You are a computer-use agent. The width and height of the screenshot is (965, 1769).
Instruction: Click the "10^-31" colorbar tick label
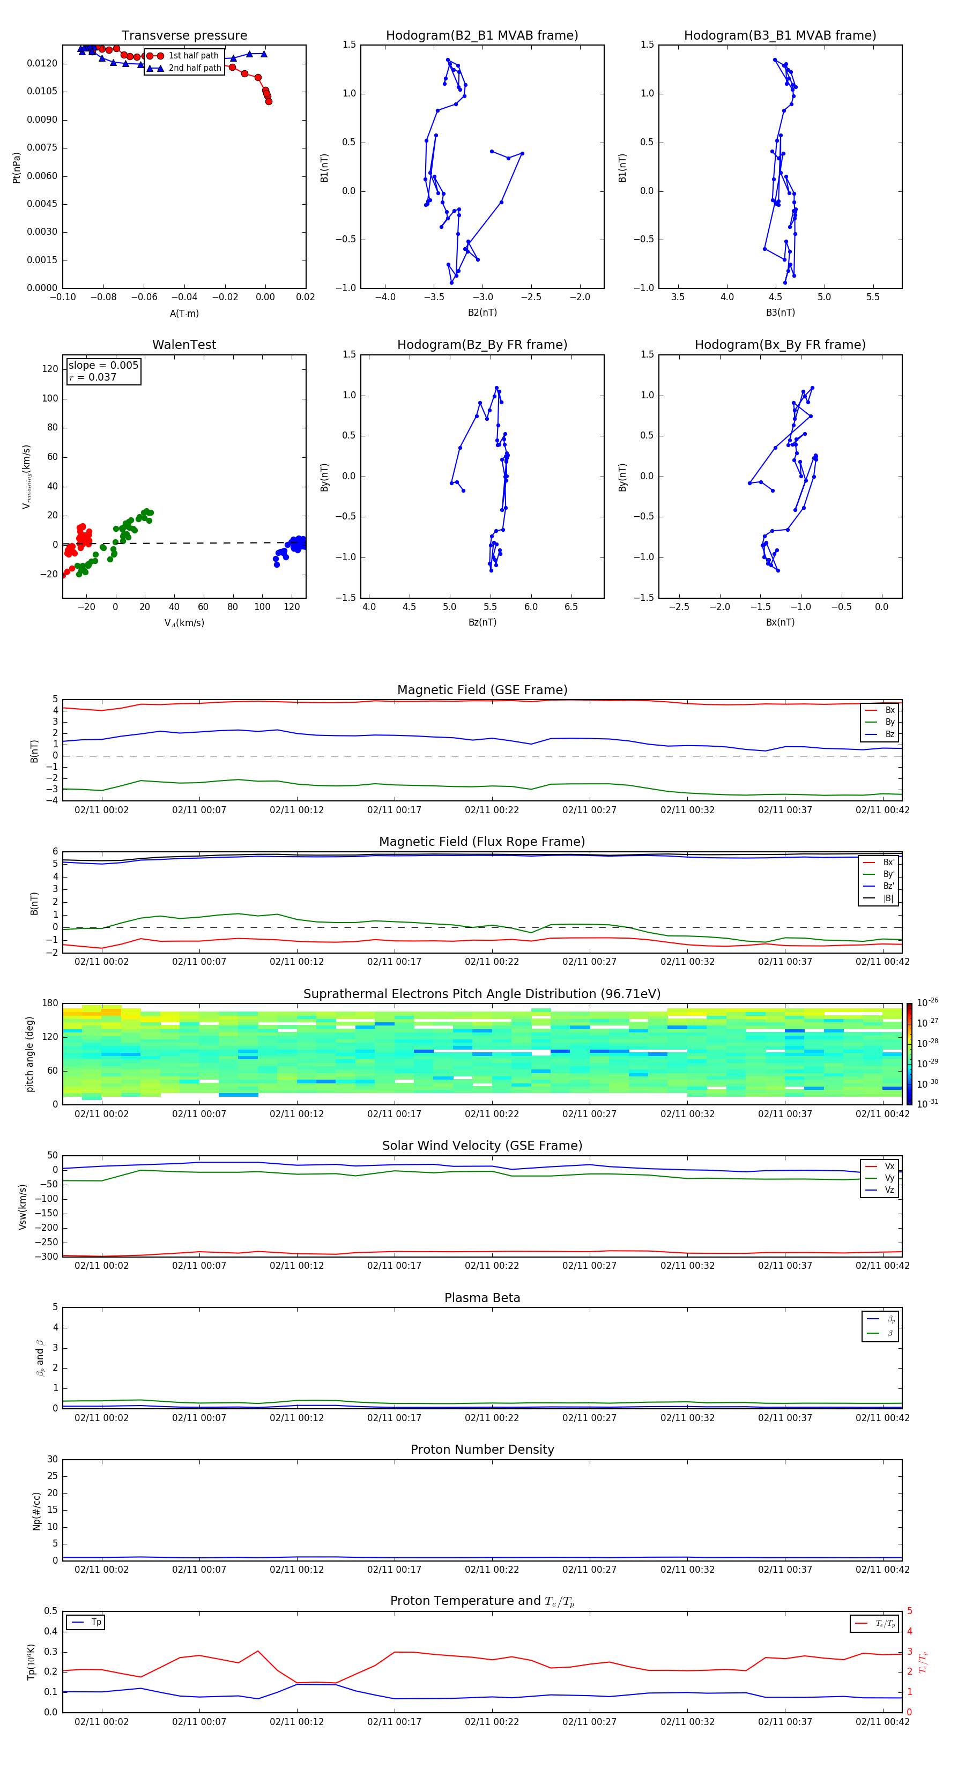pyautogui.click(x=927, y=1104)
